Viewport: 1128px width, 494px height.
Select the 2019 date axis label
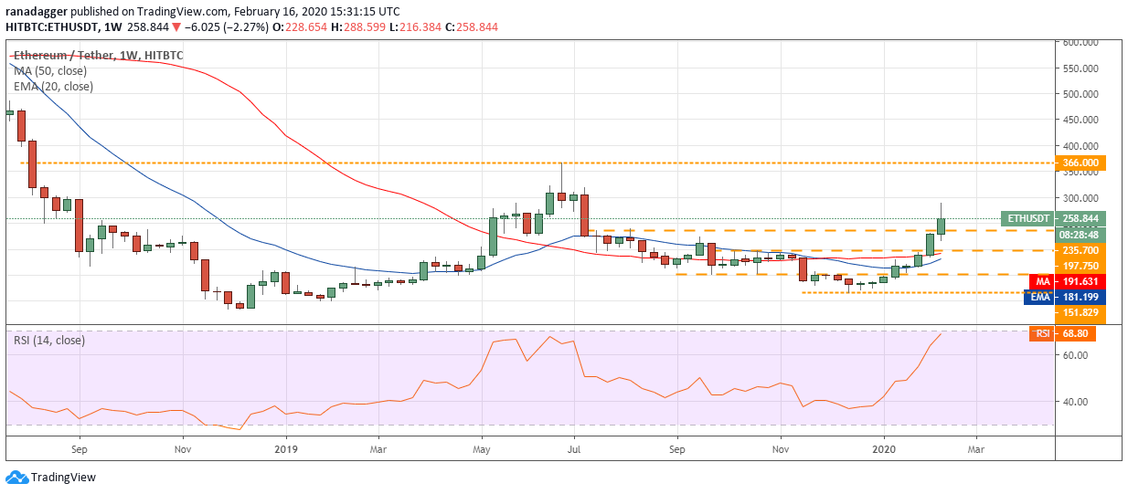coord(286,448)
